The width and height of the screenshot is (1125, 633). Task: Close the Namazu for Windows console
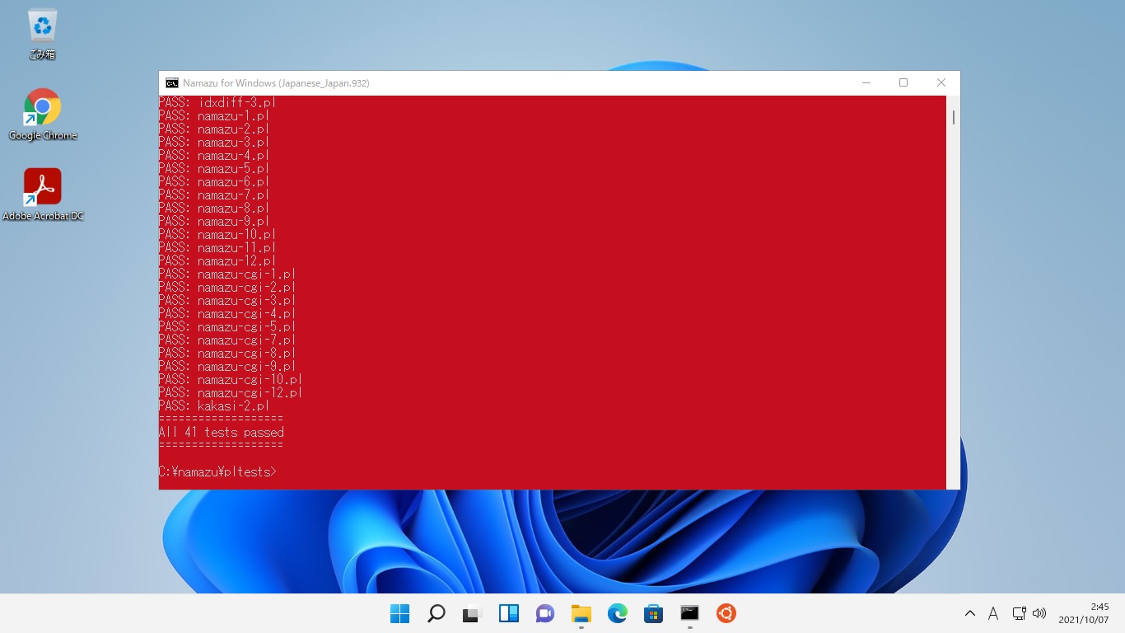point(941,82)
